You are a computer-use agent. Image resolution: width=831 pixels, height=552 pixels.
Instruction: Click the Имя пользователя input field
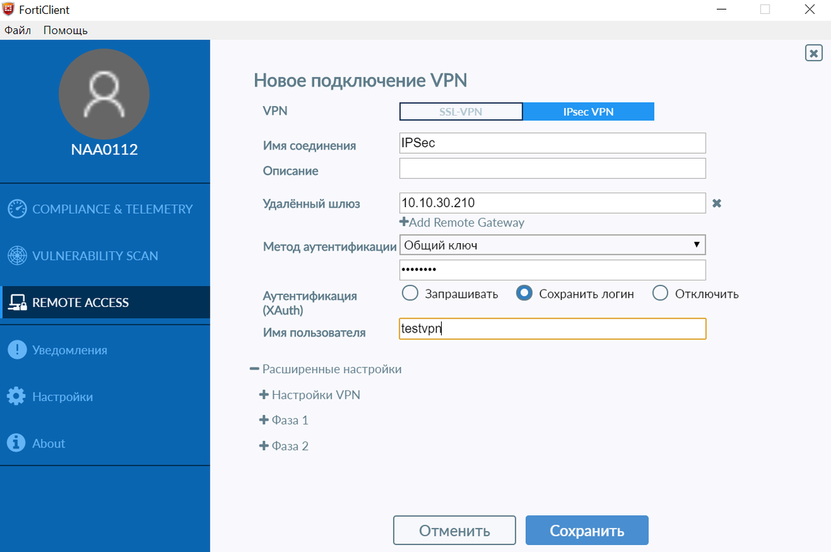coord(552,328)
